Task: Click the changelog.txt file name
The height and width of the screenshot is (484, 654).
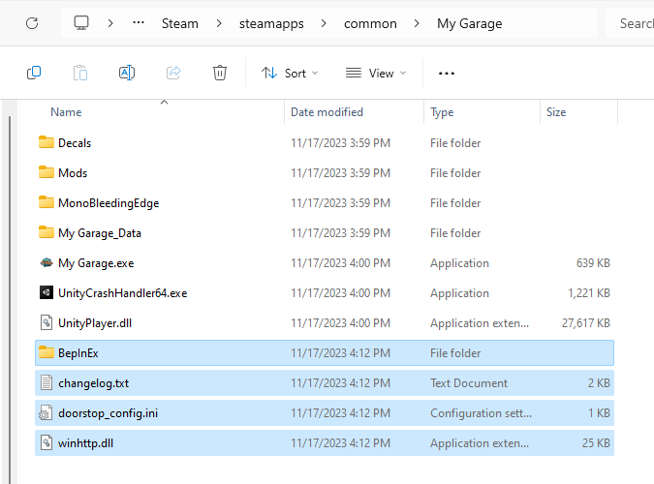Action: pyautogui.click(x=93, y=383)
